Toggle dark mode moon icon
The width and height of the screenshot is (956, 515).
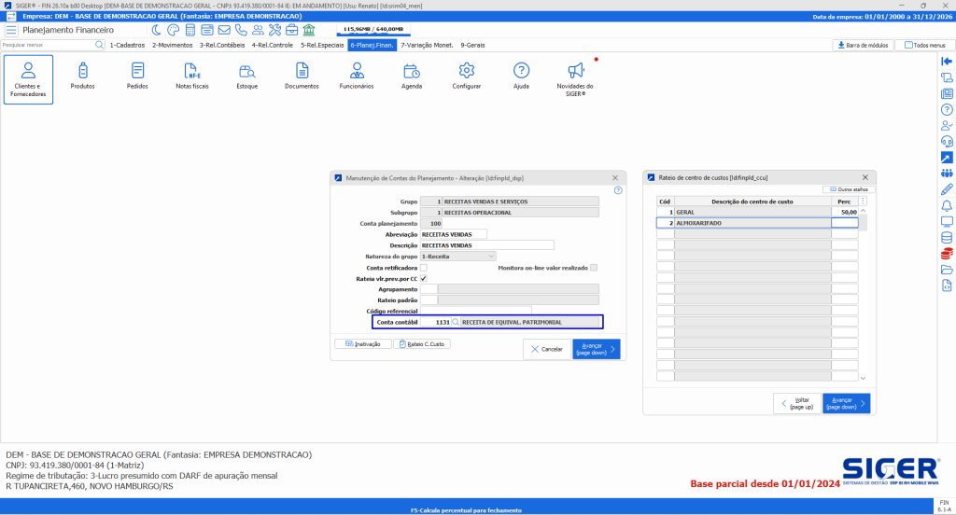157,30
